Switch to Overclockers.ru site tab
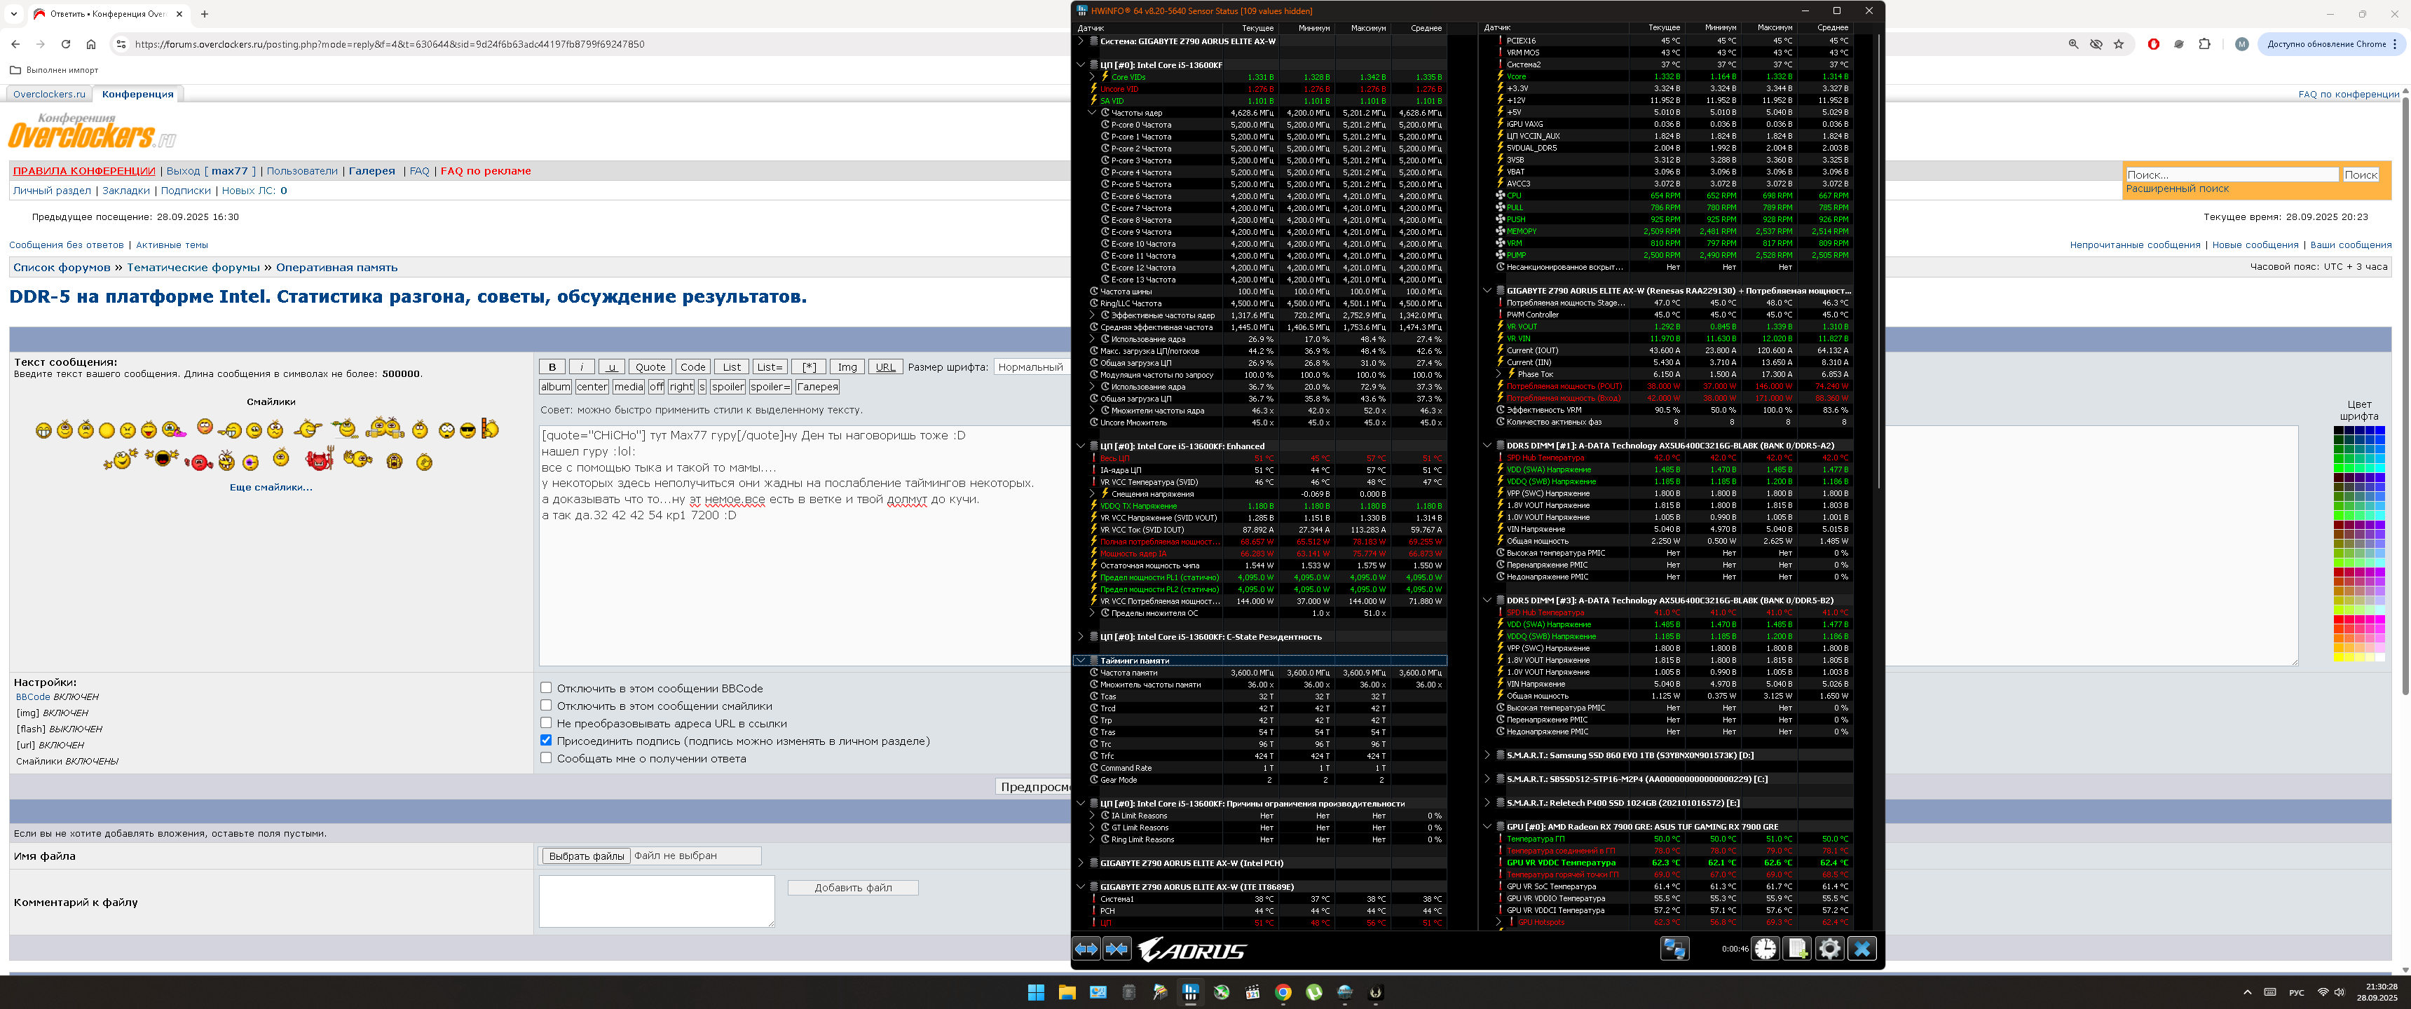 (x=48, y=95)
